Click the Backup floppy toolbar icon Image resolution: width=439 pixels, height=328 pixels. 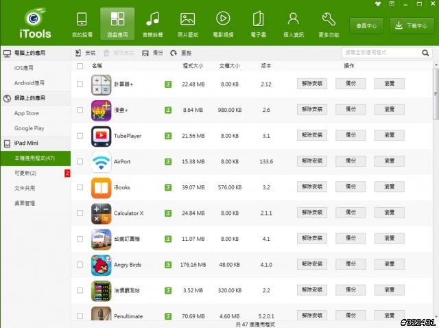pyautogui.click(x=145, y=54)
